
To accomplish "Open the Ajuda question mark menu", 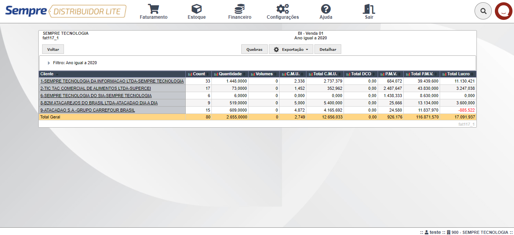I will (x=326, y=11).
